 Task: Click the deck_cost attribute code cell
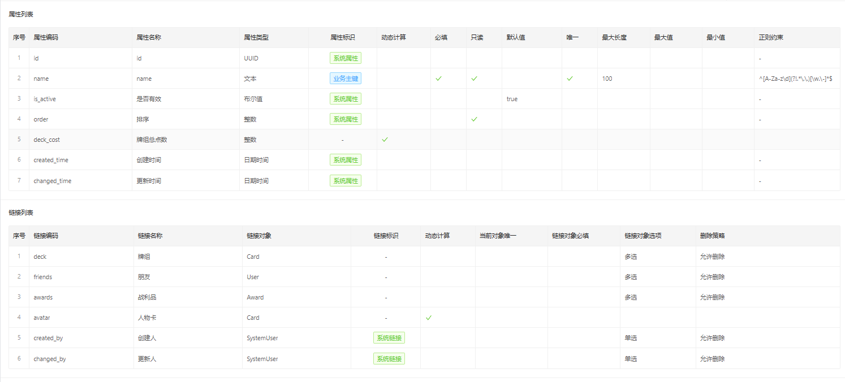(x=46, y=140)
